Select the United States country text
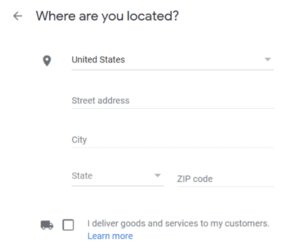 [98, 59]
